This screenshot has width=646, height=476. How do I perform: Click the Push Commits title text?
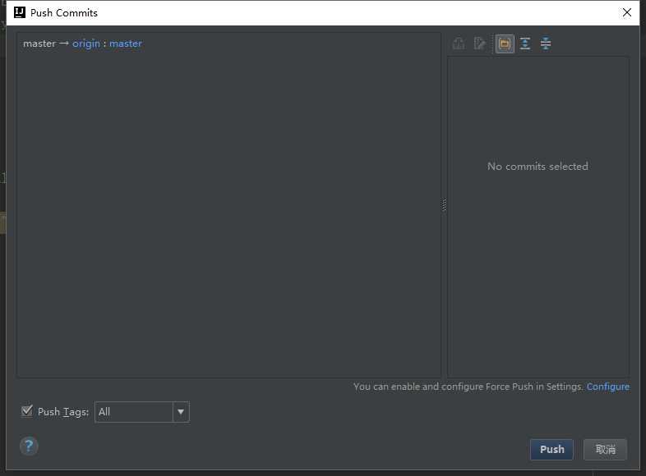(64, 13)
